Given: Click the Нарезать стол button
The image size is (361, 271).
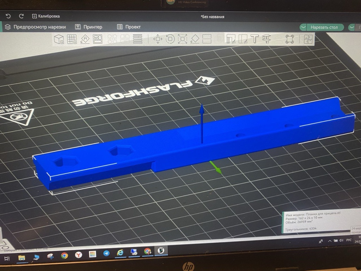Looking at the screenshot, I should (x=324, y=28).
